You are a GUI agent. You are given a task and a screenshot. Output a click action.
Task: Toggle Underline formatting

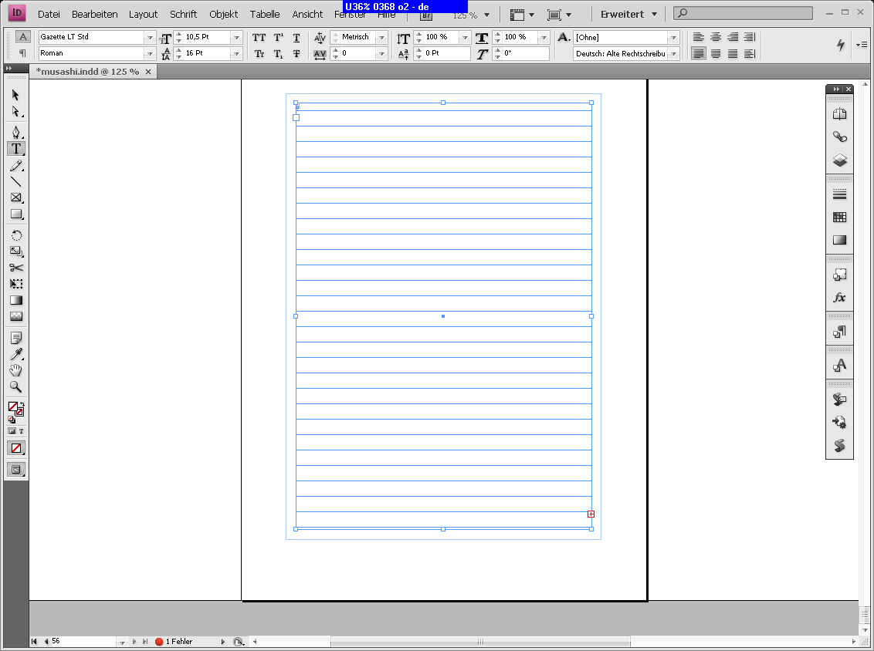296,37
